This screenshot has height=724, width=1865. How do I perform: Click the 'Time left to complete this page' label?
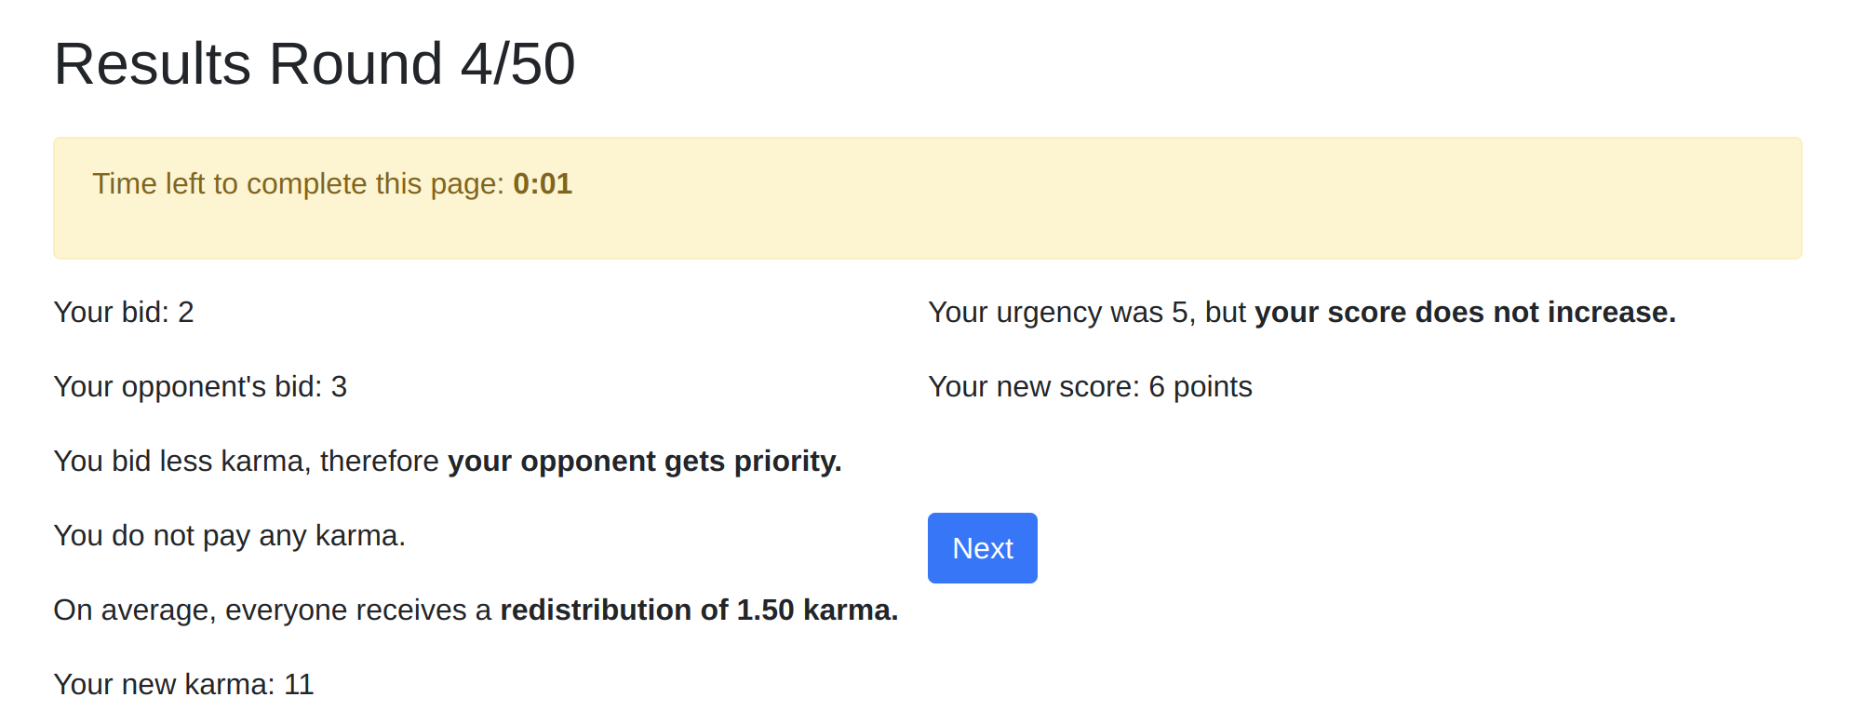tap(298, 184)
